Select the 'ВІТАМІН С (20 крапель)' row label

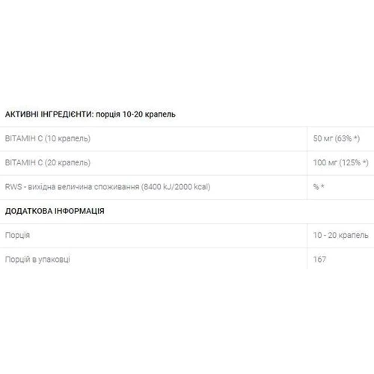click(48, 162)
